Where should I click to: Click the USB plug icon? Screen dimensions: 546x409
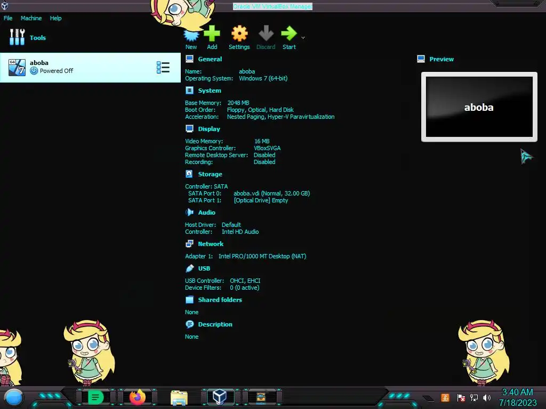click(189, 268)
